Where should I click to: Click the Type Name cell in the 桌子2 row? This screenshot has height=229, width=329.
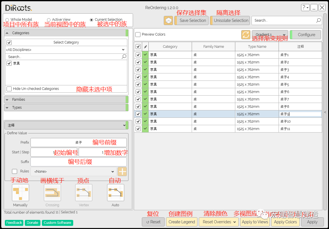click(257, 62)
